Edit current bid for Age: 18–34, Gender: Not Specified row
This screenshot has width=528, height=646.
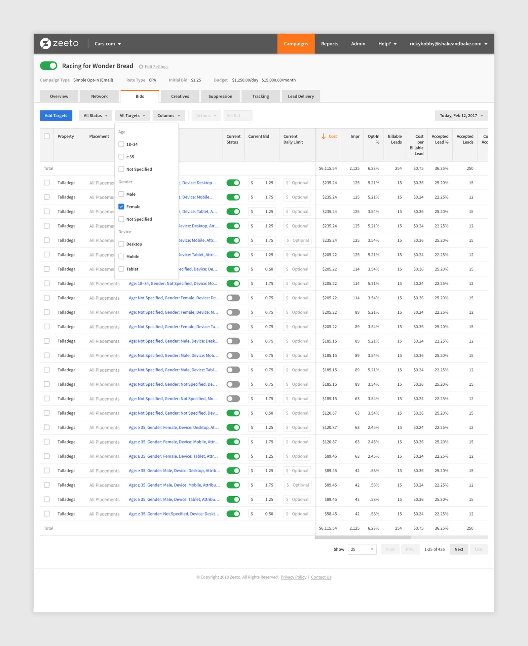(262, 283)
